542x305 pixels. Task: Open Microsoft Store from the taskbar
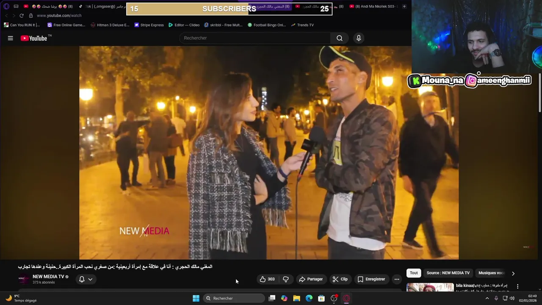coord(321,298)
